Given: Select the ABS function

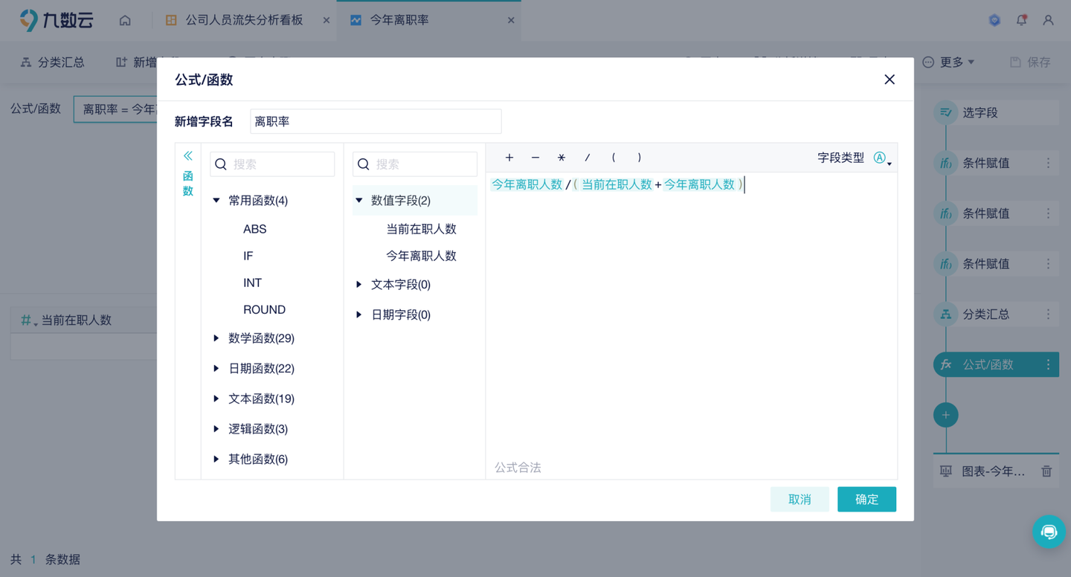Looking at the screenshot, I should pyautogui.click(x=254, y=229).
